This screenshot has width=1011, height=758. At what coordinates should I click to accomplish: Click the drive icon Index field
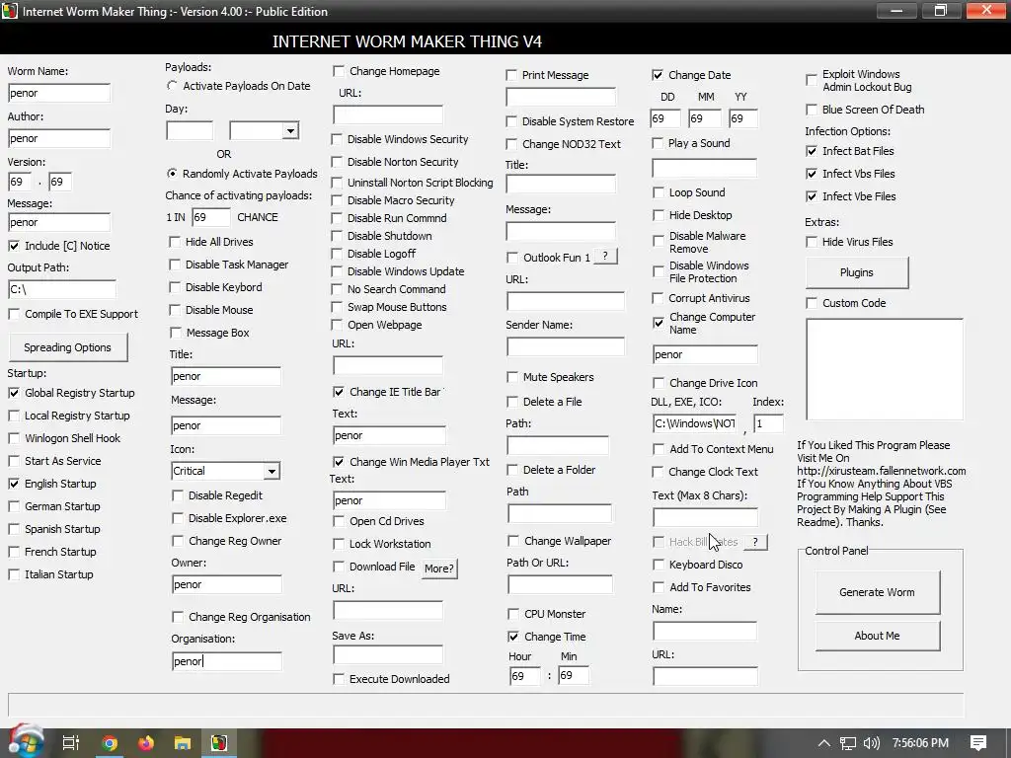click(x=768, y=423)
